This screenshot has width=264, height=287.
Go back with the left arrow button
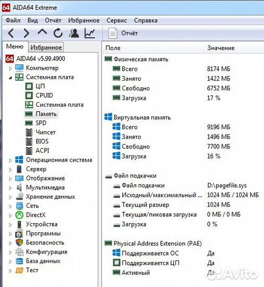pyautogui.click(x=11, y=33)
